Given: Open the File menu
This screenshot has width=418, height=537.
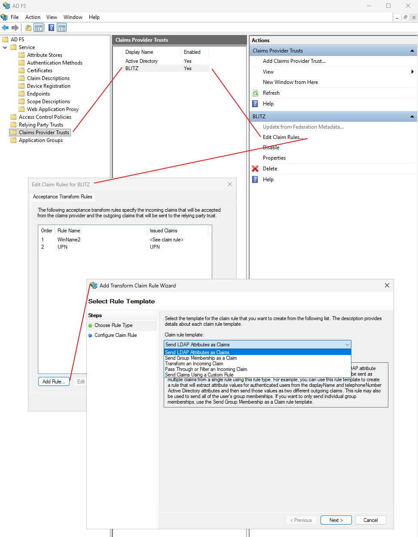Looking at the screenshot, I should 15,17.
